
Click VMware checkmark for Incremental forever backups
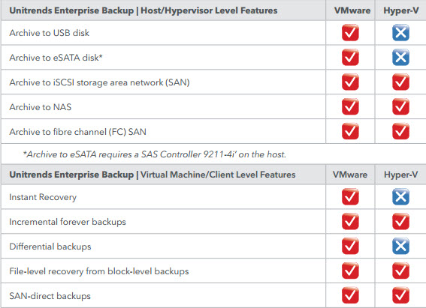350,221
